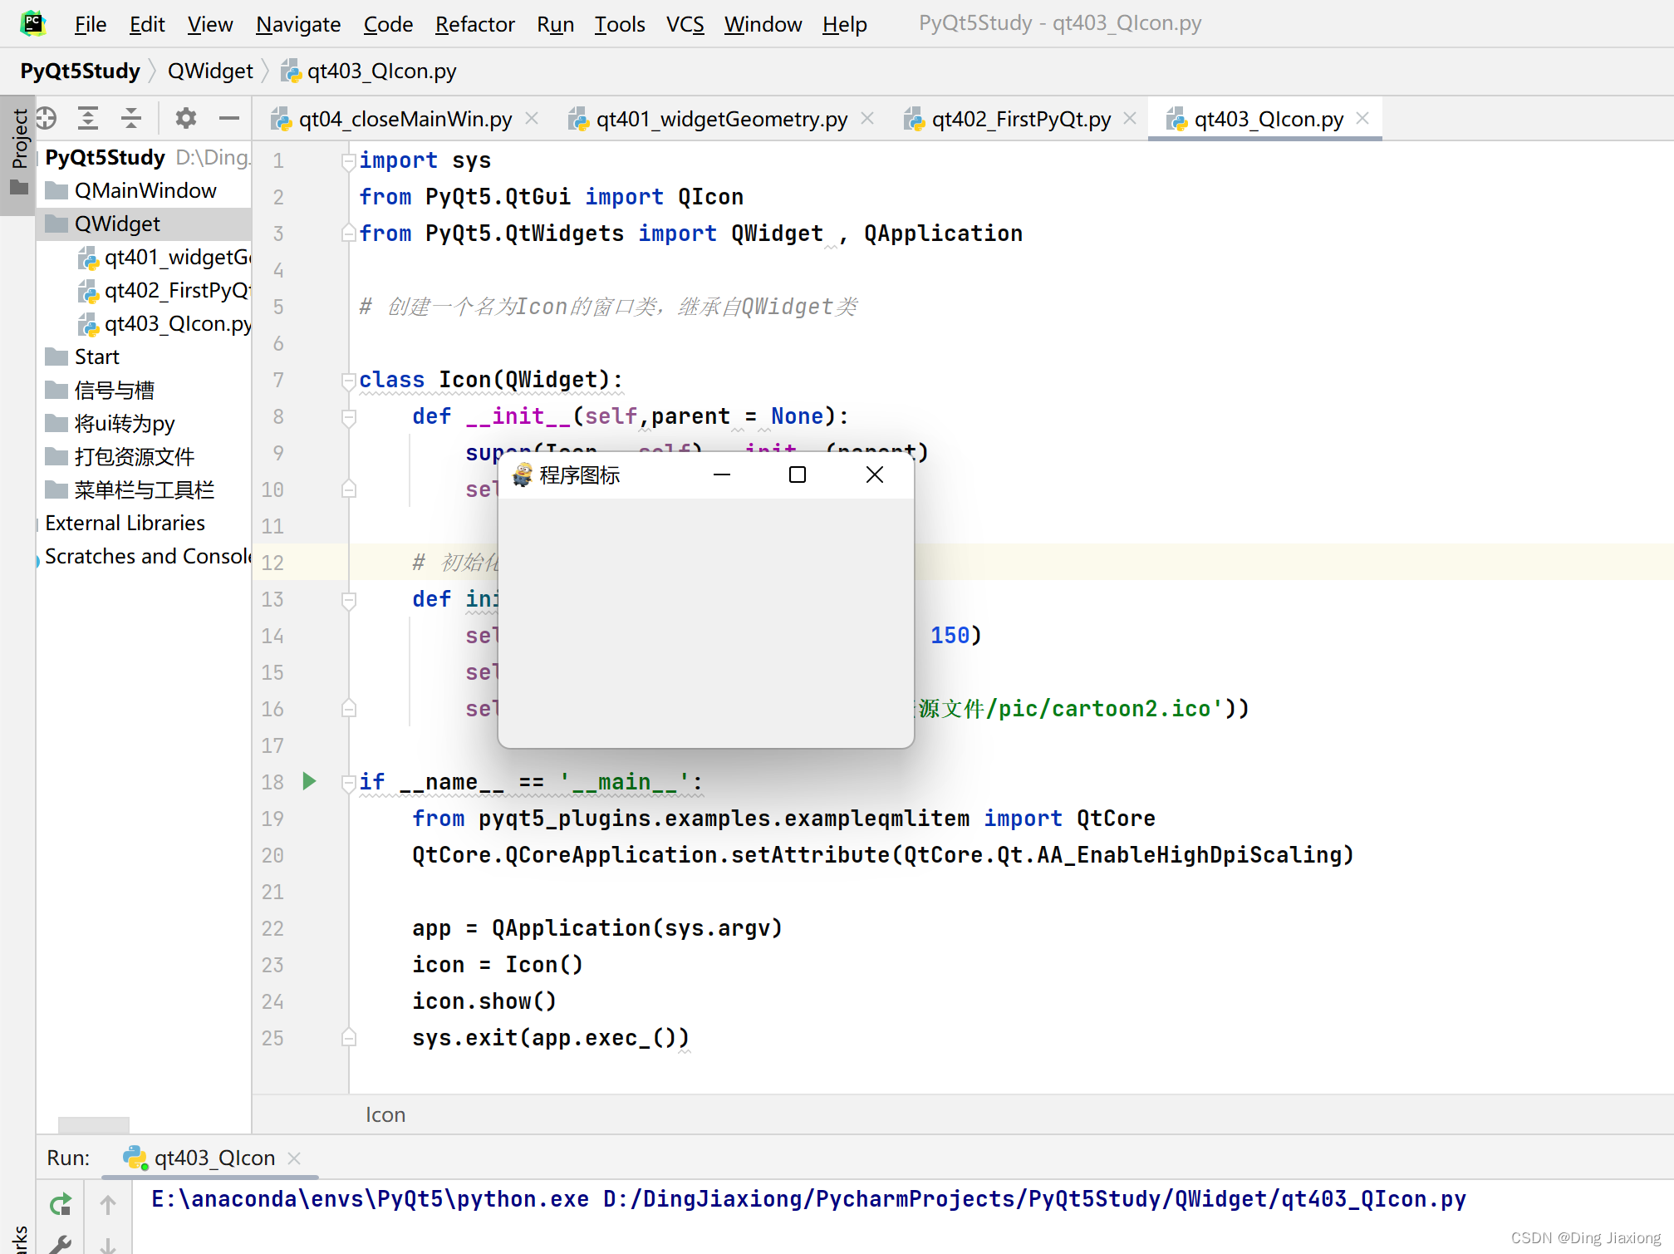Maximize the 程序图标 popup window
Viewport: 1674px width, 1254px height.
[798, 475]
